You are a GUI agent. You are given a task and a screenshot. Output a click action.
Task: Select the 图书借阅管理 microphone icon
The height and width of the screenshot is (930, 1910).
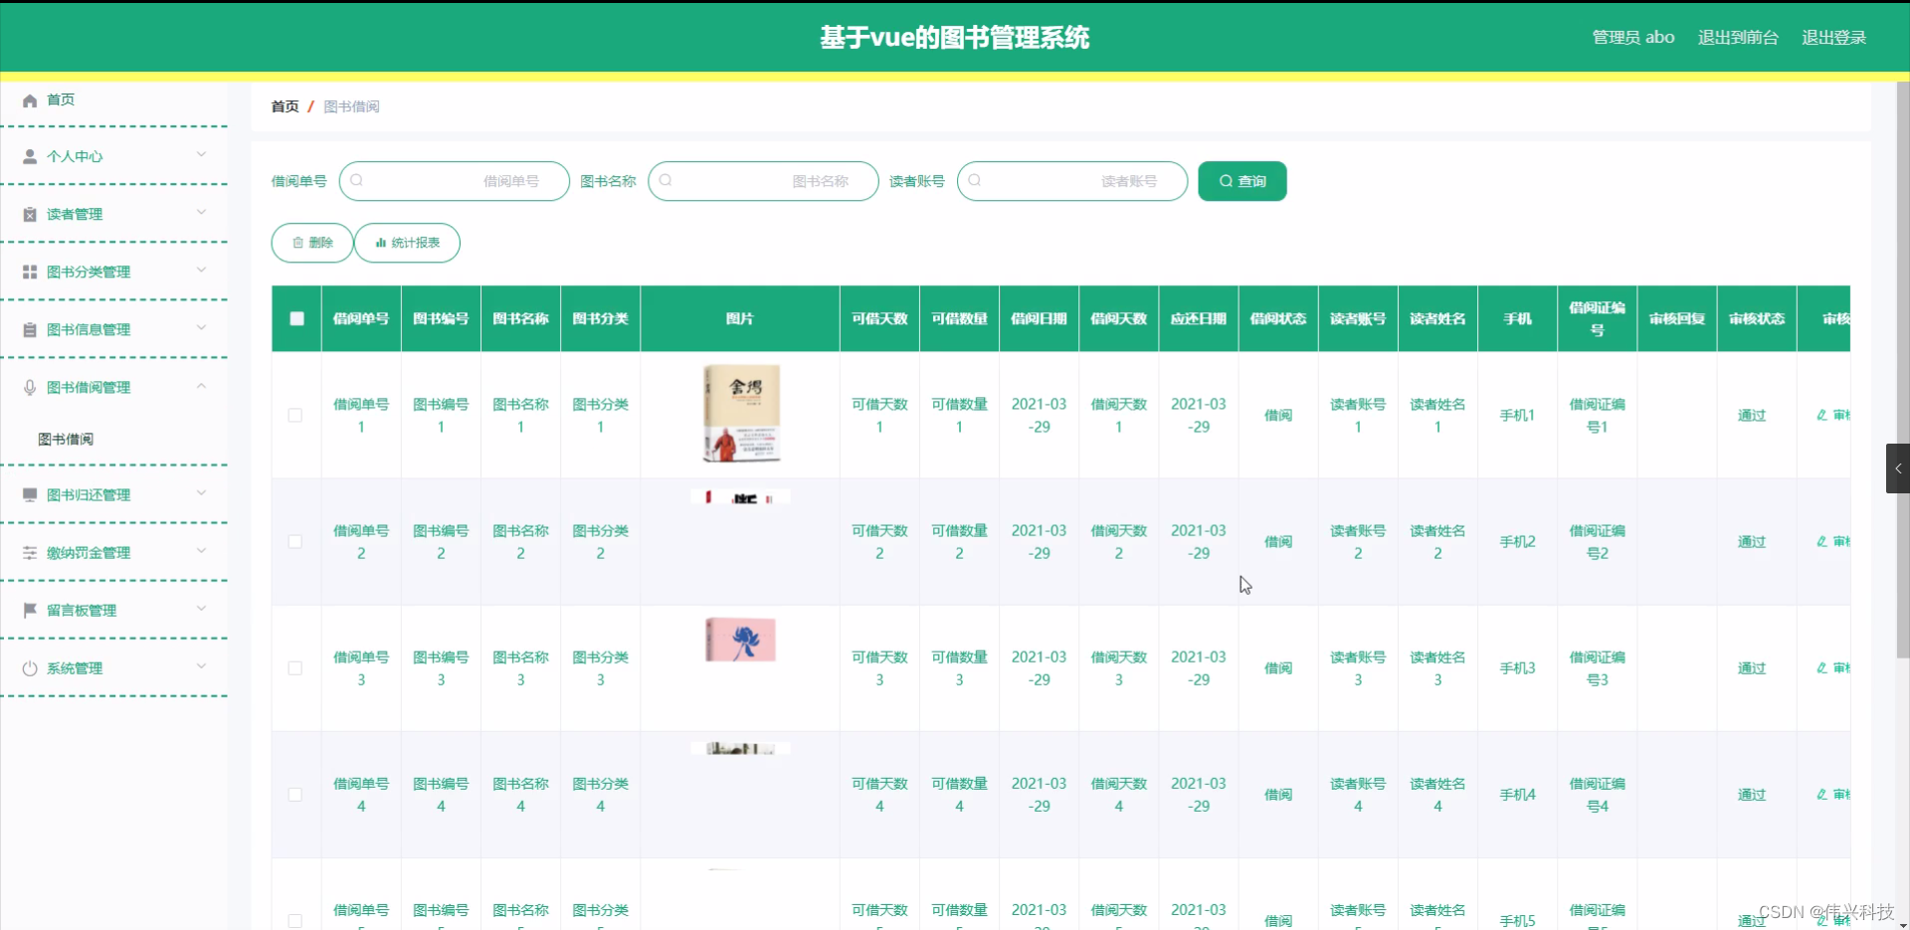29,387
